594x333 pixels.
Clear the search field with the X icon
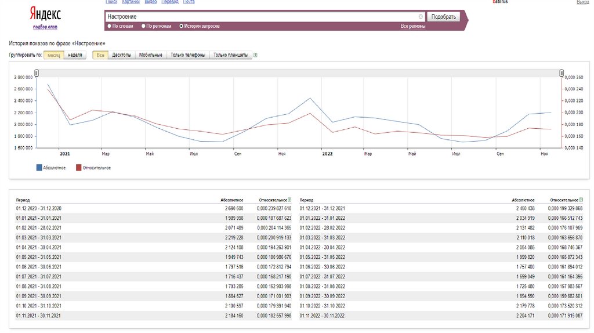[421, 17]
